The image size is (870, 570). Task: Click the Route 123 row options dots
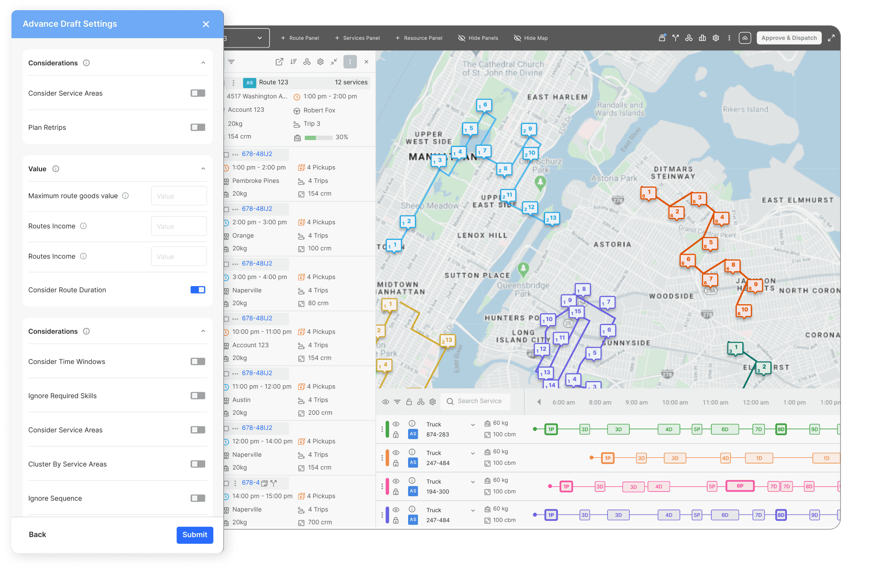point(233,83)
